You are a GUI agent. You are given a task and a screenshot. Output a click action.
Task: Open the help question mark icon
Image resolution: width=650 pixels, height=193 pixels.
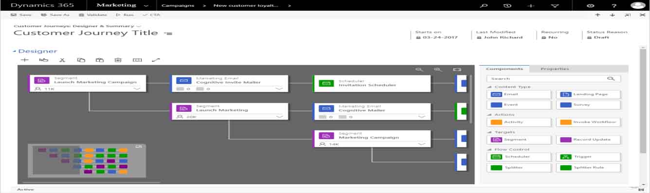614,6
